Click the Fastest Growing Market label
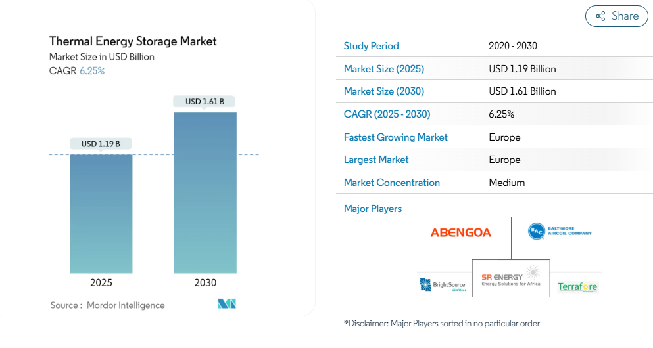Image resolution: width=653 pixels, height=348 pixels. tap(396, 137)
